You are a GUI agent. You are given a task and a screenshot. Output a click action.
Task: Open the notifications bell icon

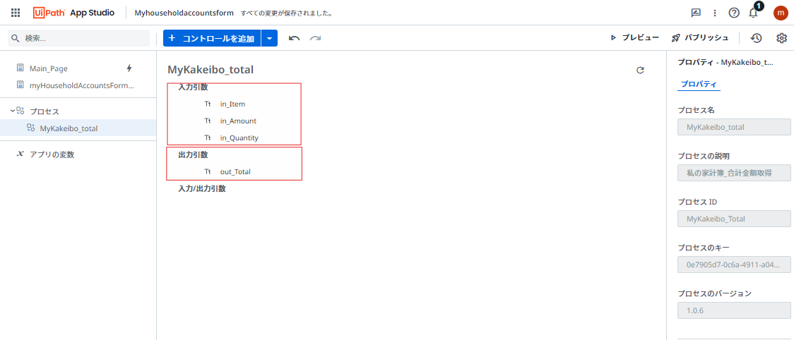[753, 13]
